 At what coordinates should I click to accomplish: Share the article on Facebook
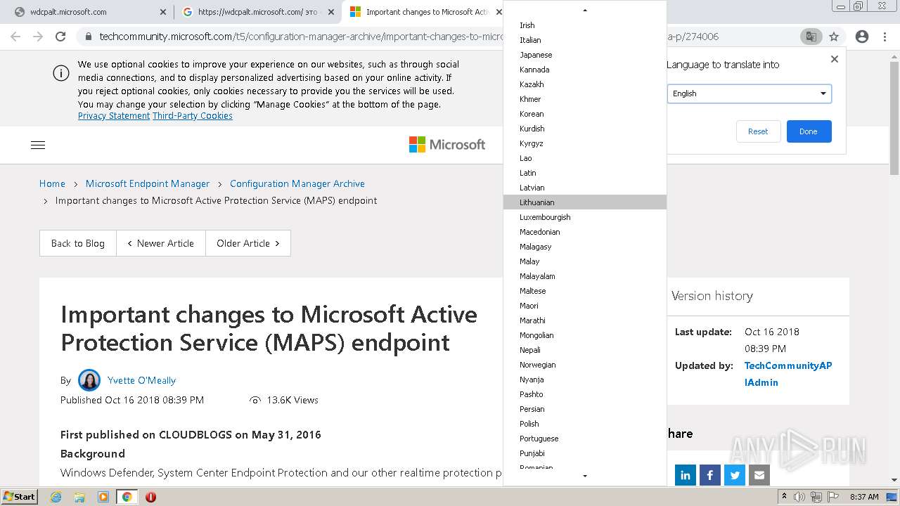710,475
